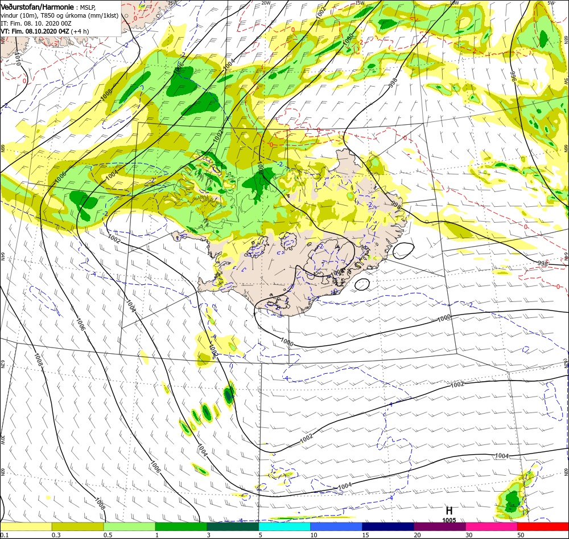This screenshot has width=569, height=539.
Task: Click the '1010' isobar label
Action: click(18, 59)
